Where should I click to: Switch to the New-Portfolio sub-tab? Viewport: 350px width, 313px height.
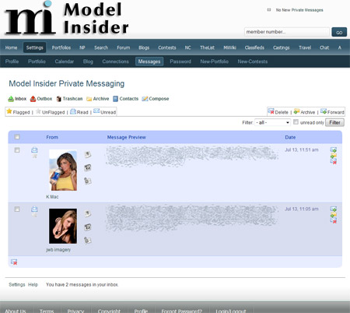tap(214, 62)
